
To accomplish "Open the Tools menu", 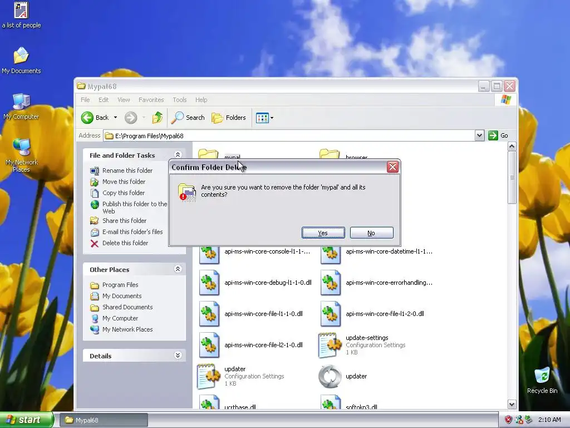I will [180, 100].
